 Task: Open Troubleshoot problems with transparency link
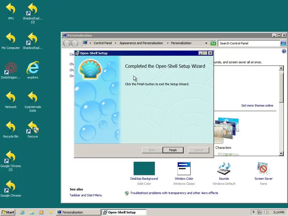pos(174,193)
